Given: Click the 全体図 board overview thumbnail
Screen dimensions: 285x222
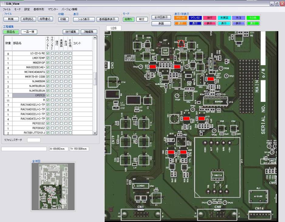Looking at the screenshot, I should click(53, 187).
